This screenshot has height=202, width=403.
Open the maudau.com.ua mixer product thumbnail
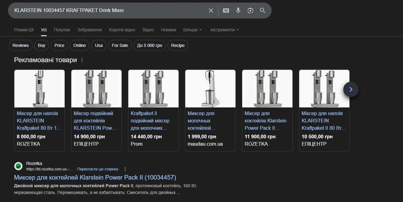point(210,89)
